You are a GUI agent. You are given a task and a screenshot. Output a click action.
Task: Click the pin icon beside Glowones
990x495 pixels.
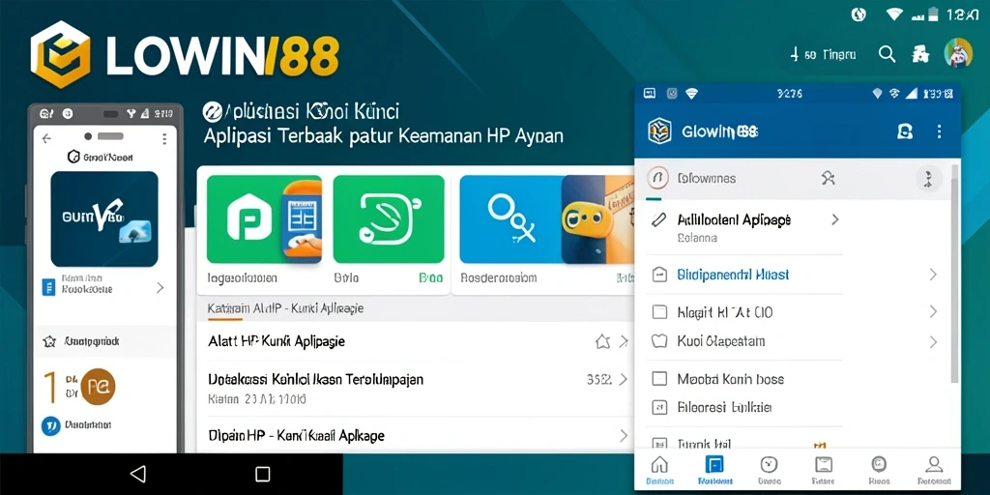(x=828, y=179)
